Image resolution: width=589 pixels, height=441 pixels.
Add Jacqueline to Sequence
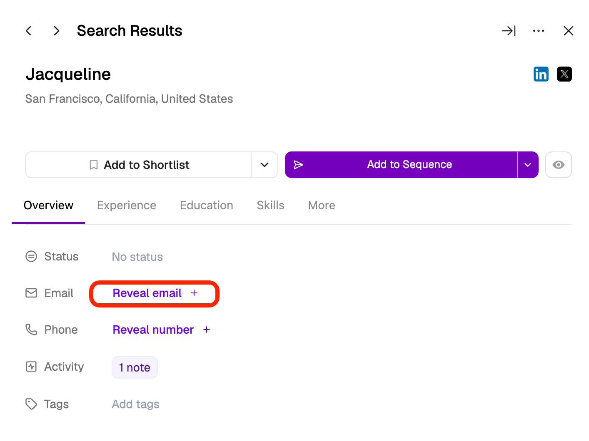coord(401,165)
